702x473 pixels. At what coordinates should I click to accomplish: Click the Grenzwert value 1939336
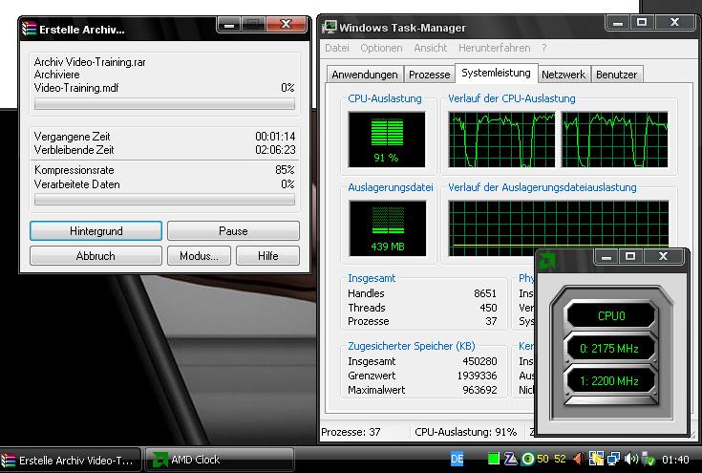477,376
